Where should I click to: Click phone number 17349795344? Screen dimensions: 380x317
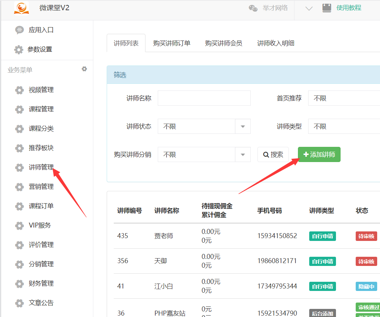tap(277, 286)
